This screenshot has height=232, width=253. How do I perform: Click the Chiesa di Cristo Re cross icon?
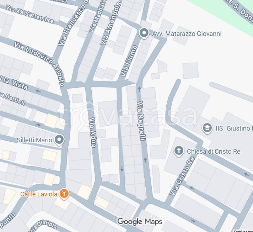(x=179, y=151)
